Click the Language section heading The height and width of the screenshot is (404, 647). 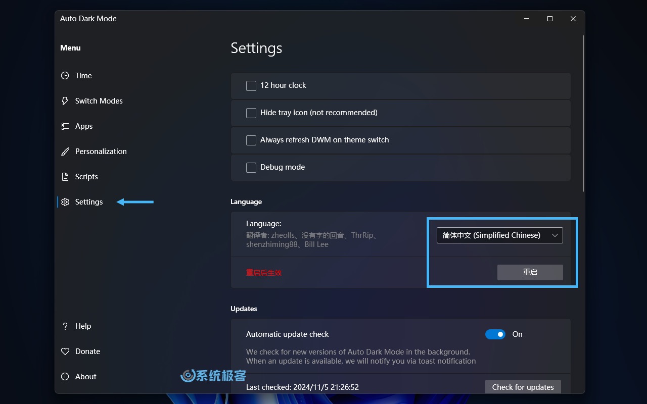[246, 201]
